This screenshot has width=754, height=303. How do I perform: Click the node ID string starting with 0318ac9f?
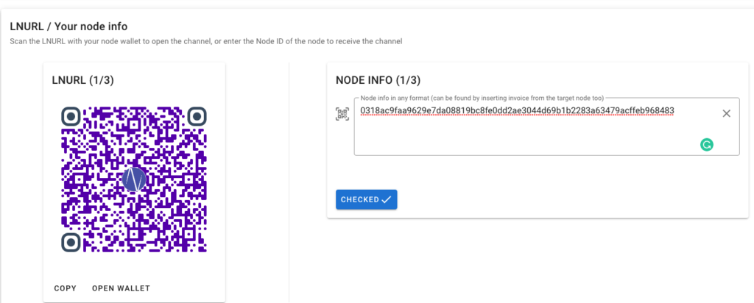pyautogui.click(x=517, y=111)
